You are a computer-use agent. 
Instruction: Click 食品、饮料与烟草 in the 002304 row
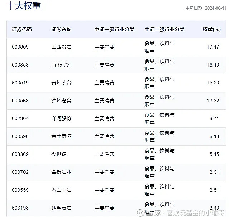pos(159,119)
